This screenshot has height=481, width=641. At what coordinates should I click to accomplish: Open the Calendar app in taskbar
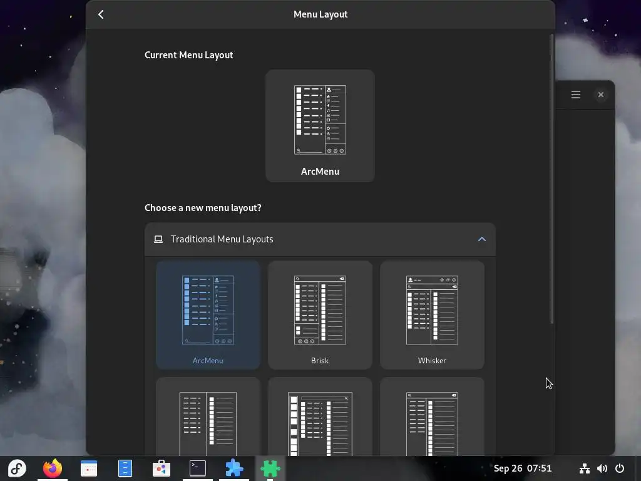(x=89, y=468)
